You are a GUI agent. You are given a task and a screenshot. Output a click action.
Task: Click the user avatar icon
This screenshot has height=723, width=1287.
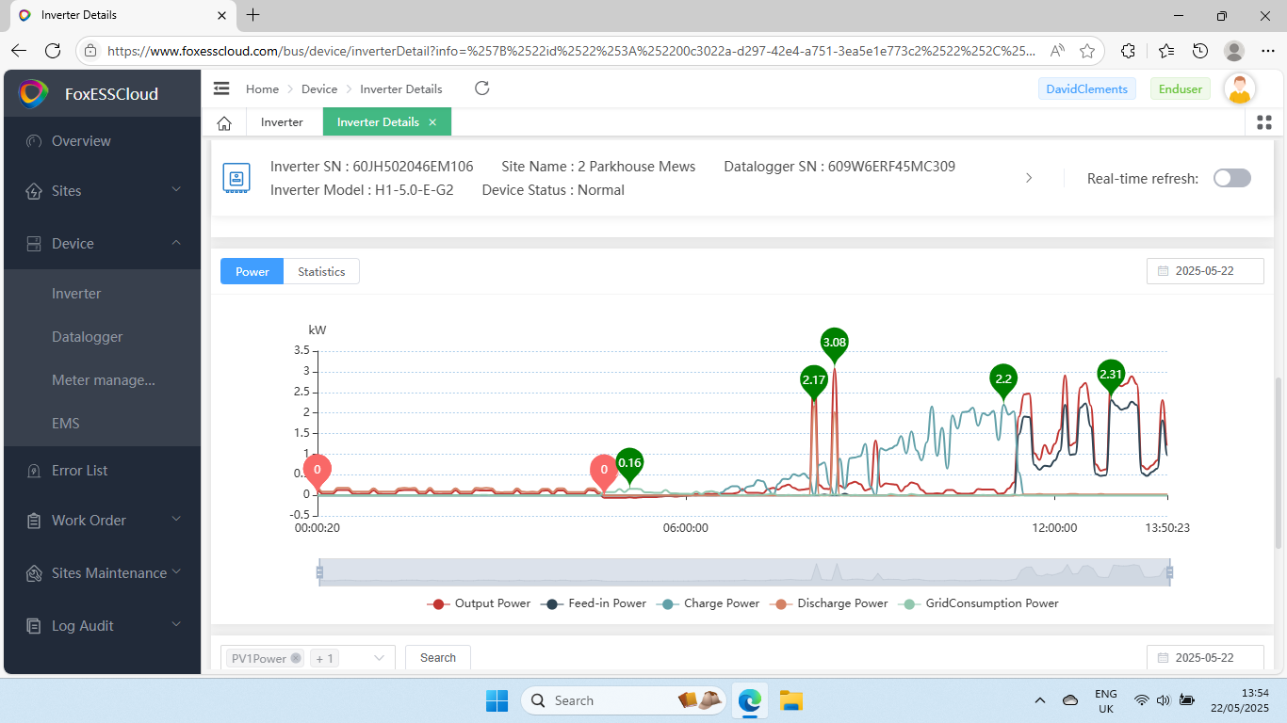pyautogui.click(x=1240, y=89)
